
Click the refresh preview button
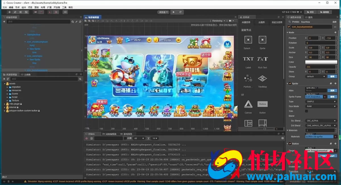(180, 12)
